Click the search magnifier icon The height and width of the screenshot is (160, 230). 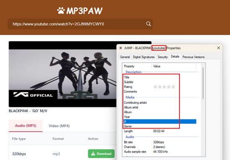(x=148, y=24)
